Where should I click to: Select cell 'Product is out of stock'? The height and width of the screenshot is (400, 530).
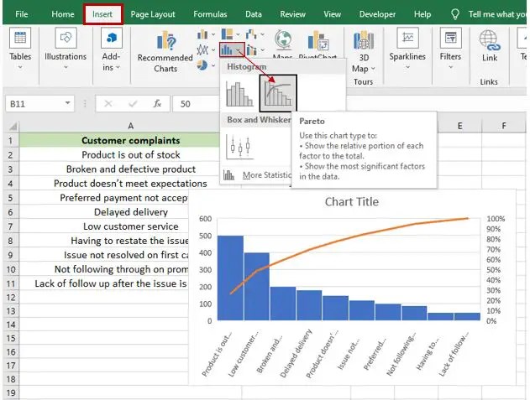[130, 155]
